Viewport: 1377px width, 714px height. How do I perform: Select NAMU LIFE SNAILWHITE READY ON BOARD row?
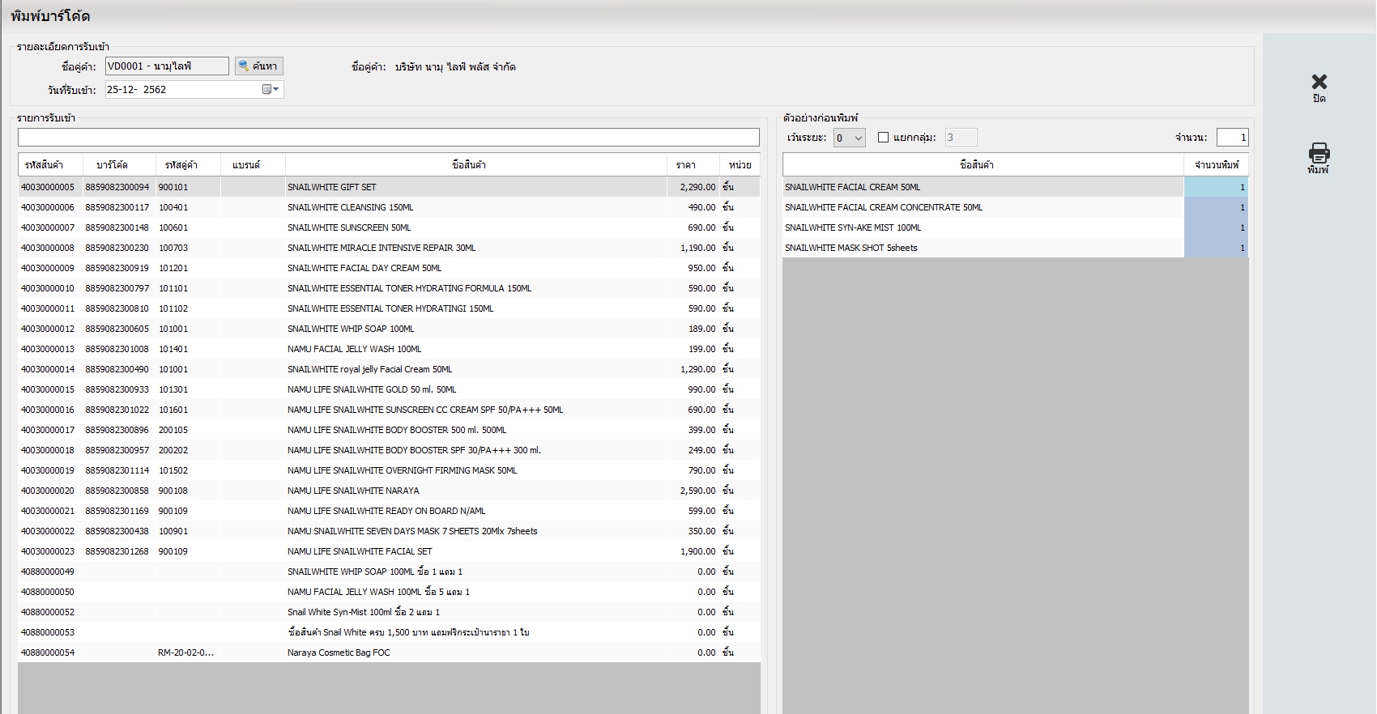point(389,511)
